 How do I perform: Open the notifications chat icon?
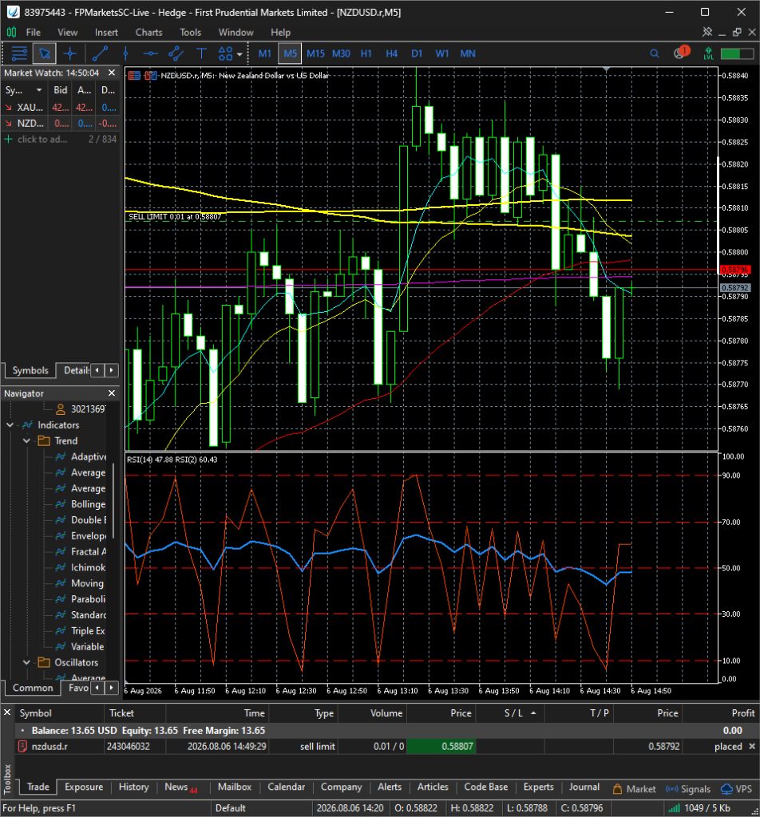(x=680, y=53)
